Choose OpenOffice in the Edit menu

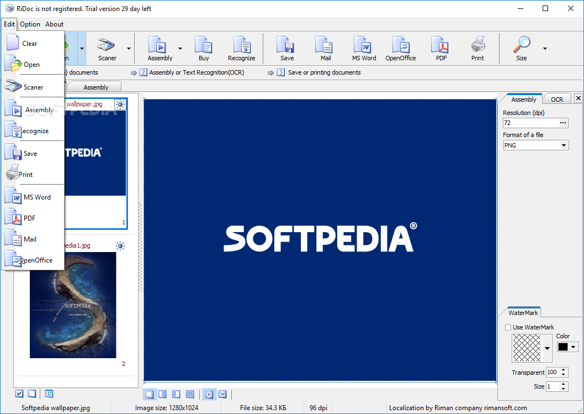pos(33,260)
